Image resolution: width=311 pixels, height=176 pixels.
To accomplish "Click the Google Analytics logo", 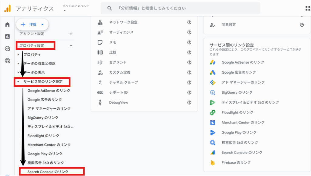I will click(8, 8).
